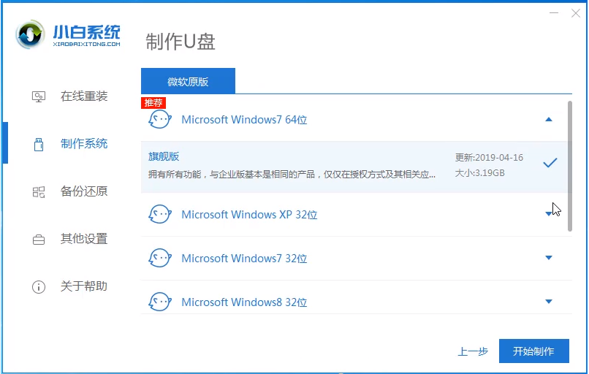Collapse the Microsoft Windows7 64位 section
This screenshot has width=589, height=374.
click(548, 119)
